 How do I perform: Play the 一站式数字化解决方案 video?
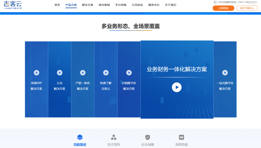pos(225,73)
